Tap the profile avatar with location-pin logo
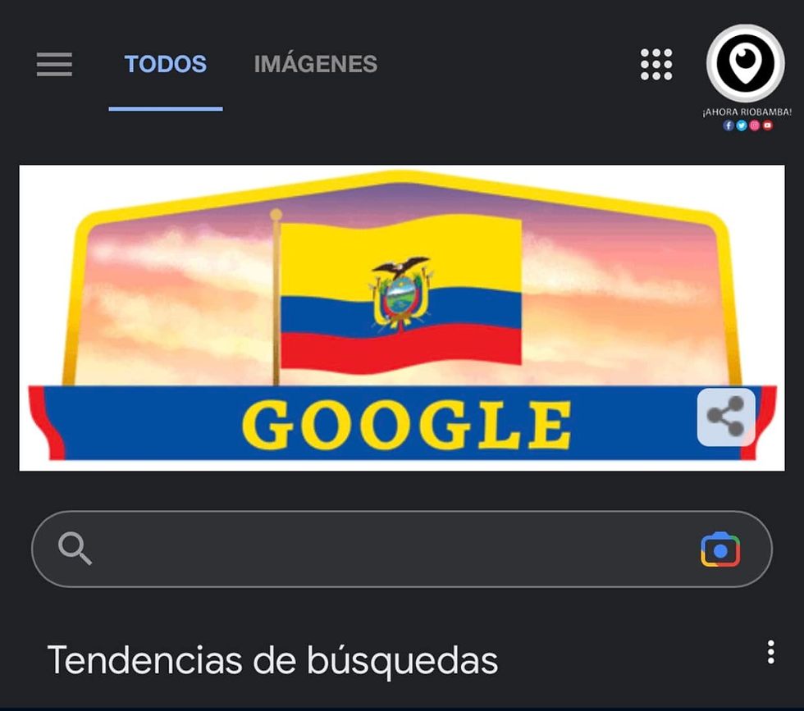The height and width of the screenshot is (711, 804). pos(745,63)
